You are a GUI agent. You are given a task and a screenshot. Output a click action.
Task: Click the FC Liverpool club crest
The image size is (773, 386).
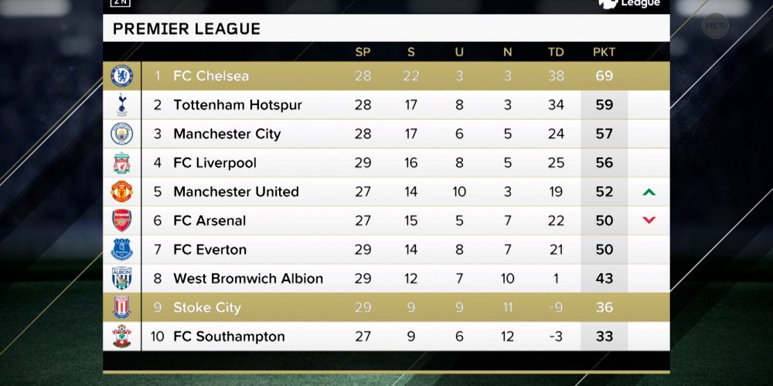[x=122, y=163]
